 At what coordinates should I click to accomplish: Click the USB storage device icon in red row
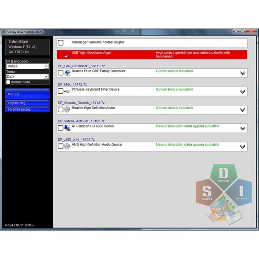(x=67, y=56)
